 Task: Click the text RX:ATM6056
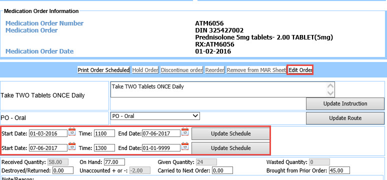[x=214, y=44]
